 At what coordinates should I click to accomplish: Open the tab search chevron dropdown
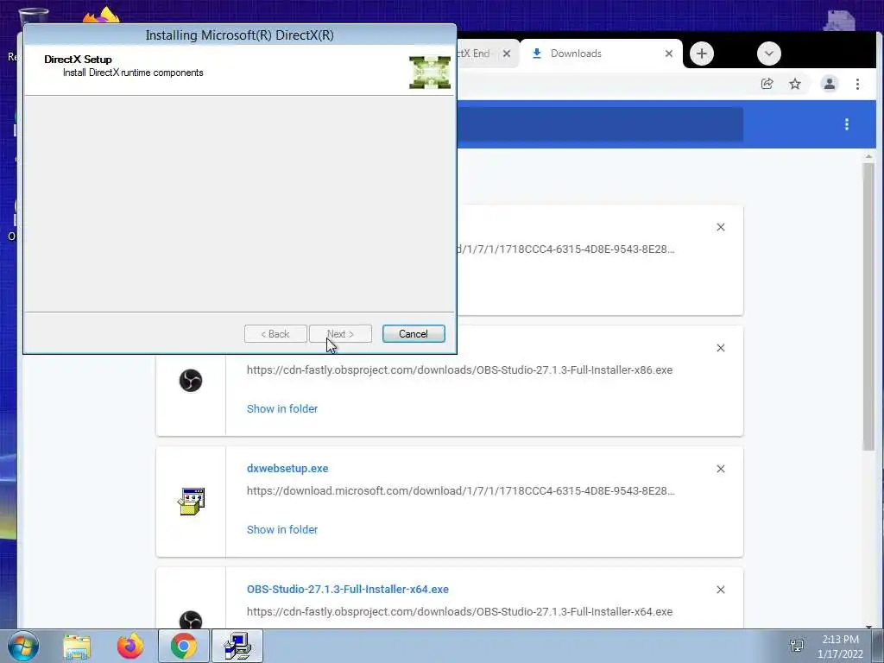click(768, 54)
